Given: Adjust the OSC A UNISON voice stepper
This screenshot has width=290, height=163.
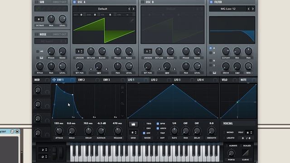Looking at the screenshot, I should [x=79, y=51].
